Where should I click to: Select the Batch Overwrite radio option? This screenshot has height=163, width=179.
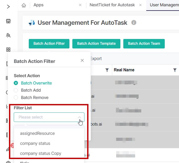[16, 83]
